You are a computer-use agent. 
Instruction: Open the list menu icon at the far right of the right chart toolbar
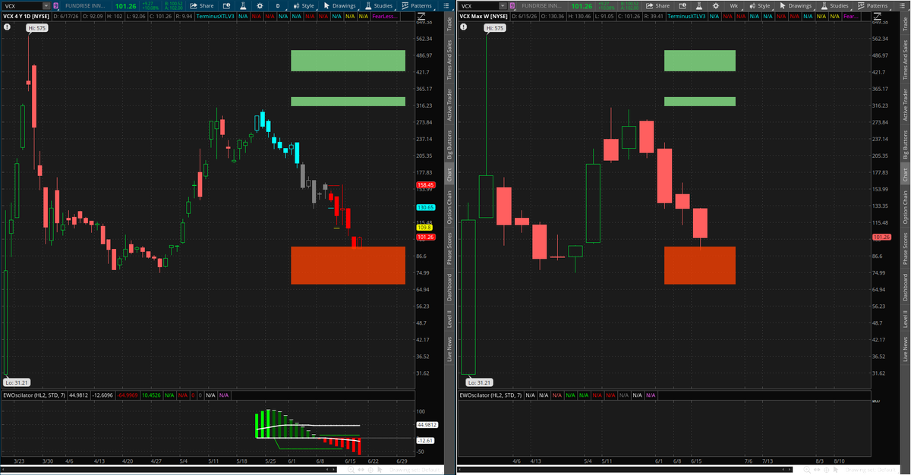coord(902,6)
